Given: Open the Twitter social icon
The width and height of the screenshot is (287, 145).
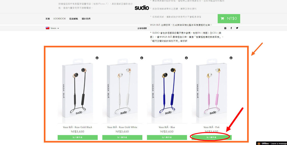Looking at the screenshot, I should point(237,28).
